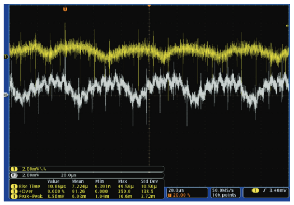The height and width of the screenshot is (205, 294).
Task: Click the trigger level 3.40mV readout
Action: tap(278, 190)
